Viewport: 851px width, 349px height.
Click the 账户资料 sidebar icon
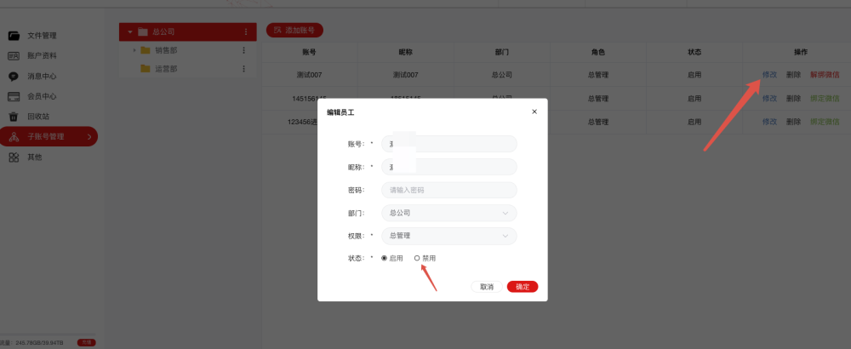(14, 56)
